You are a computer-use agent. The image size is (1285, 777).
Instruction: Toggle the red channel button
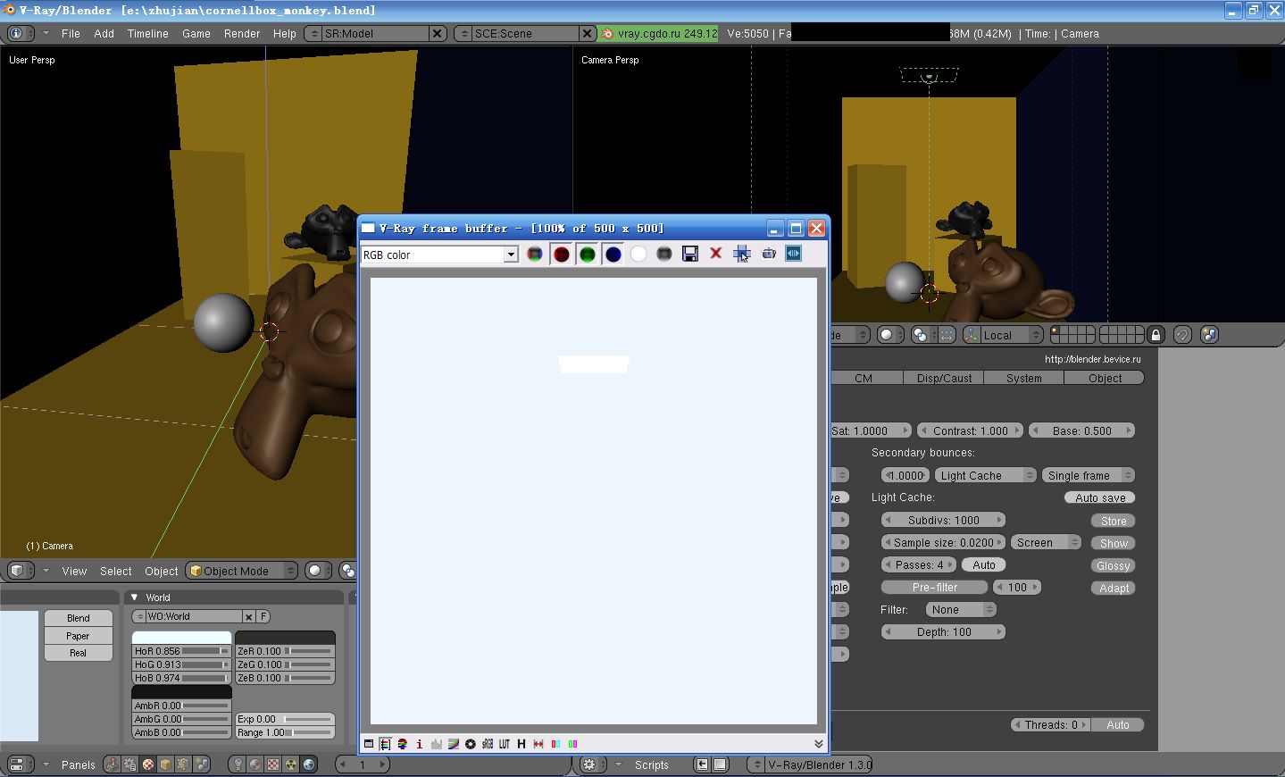561,255
